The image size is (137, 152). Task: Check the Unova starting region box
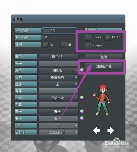click(88, 37)
